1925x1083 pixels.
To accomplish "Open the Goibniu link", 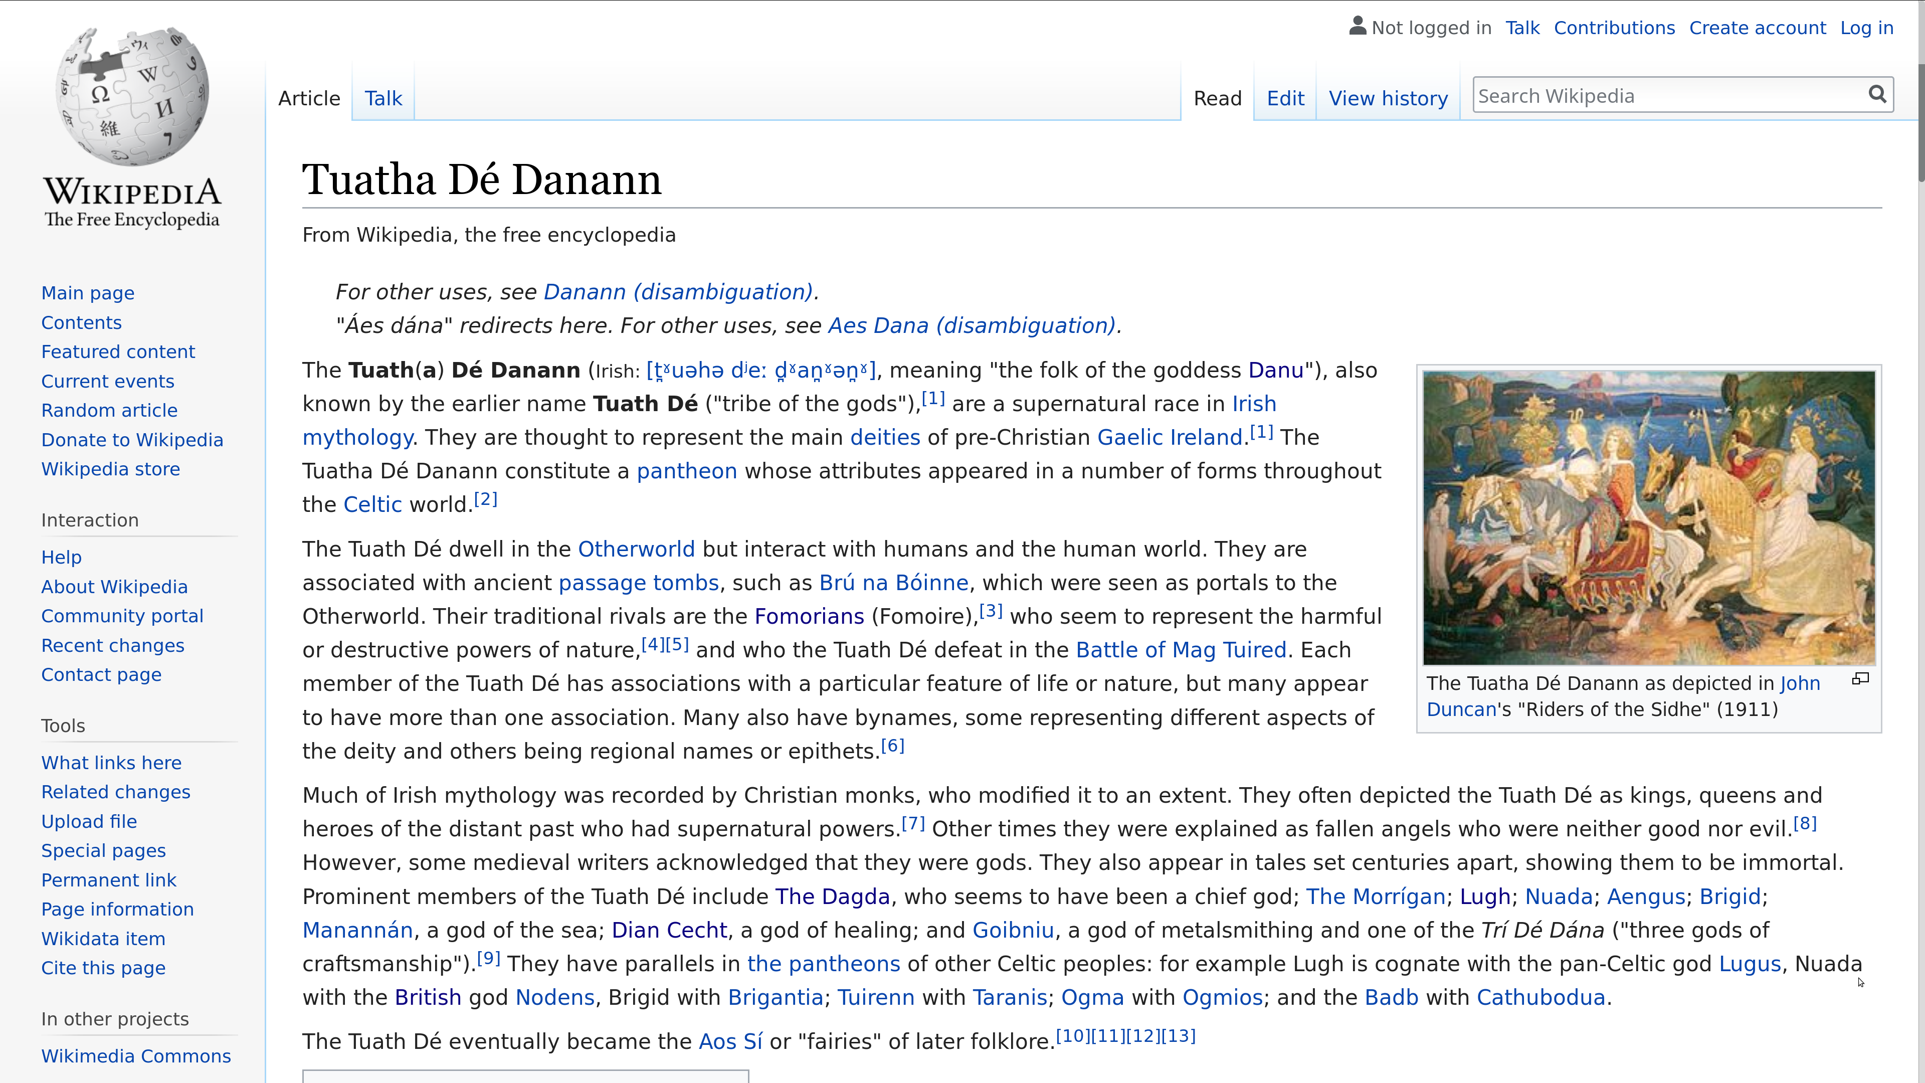I will tap(1013, 931).
